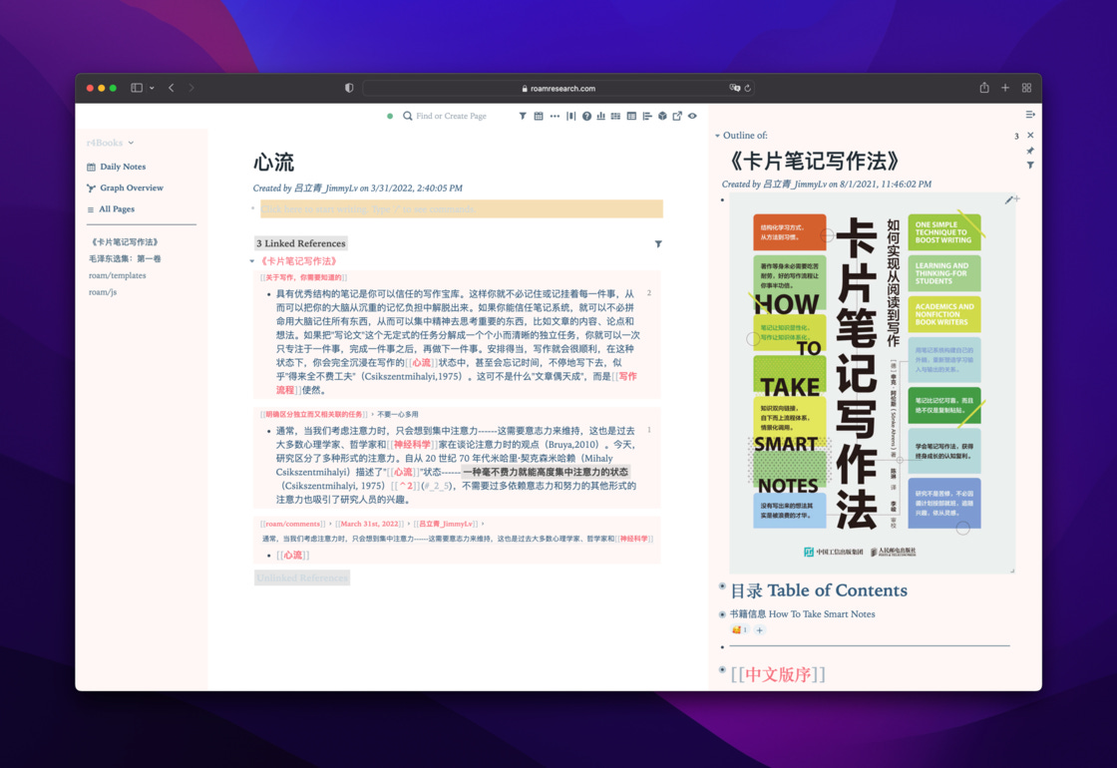Open the calendar date picker icon in toolbar
The height and width of the screenshot is (768, 1117).
539,116
